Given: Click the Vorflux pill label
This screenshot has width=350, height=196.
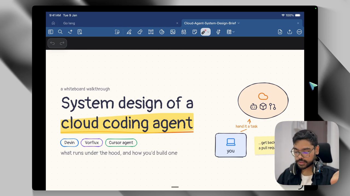Looking at the screenshot, I should tap(92, 143).
